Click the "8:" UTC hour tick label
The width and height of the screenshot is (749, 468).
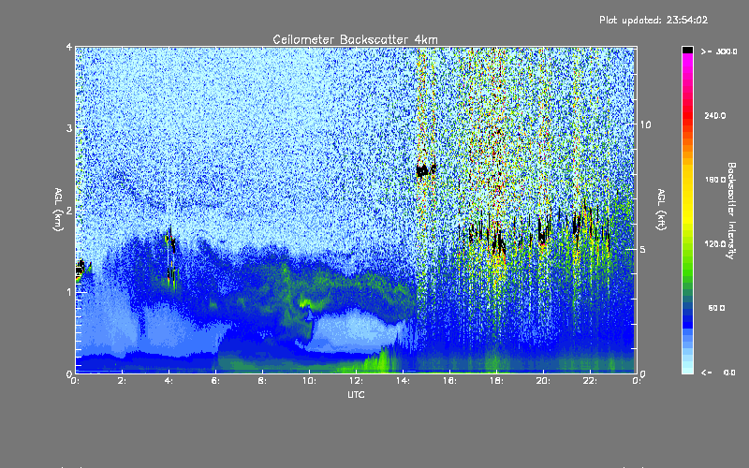point(262,381)
